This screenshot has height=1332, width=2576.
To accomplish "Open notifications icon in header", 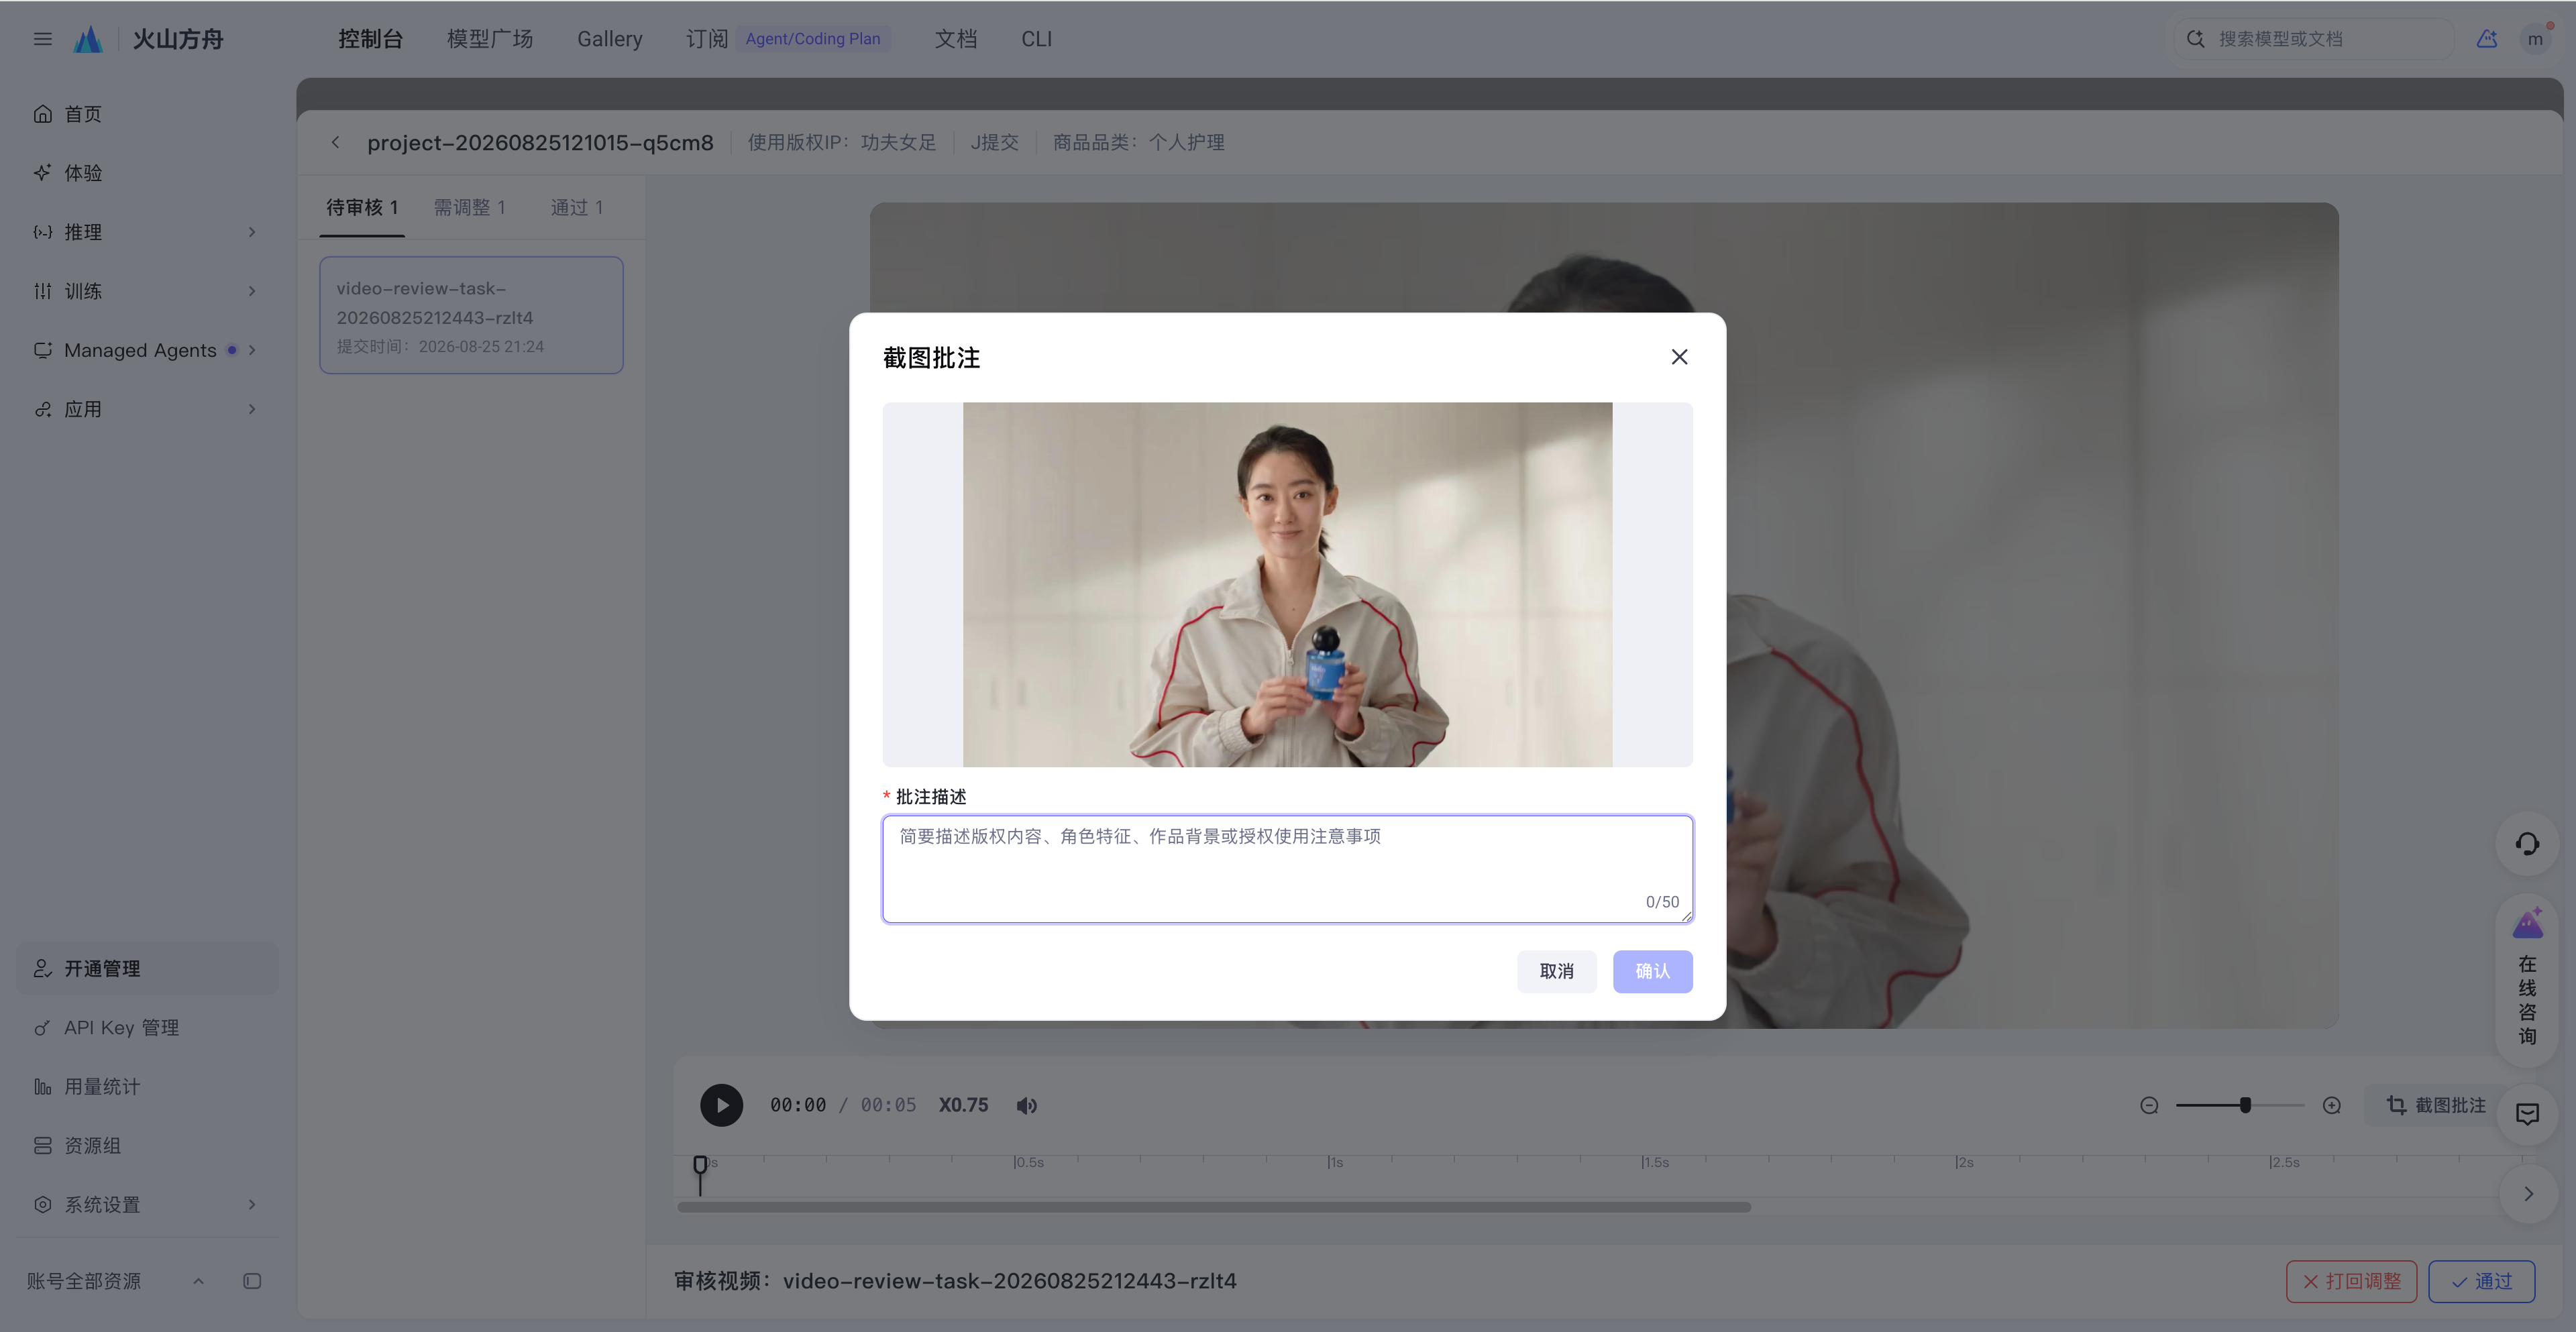I will (2487, 39).
